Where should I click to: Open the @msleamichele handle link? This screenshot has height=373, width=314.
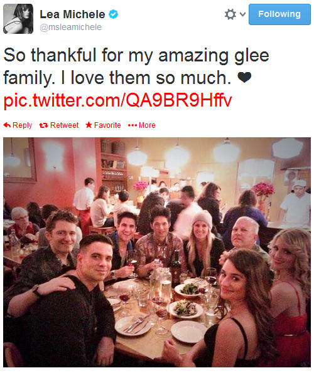tap(71, 27)
